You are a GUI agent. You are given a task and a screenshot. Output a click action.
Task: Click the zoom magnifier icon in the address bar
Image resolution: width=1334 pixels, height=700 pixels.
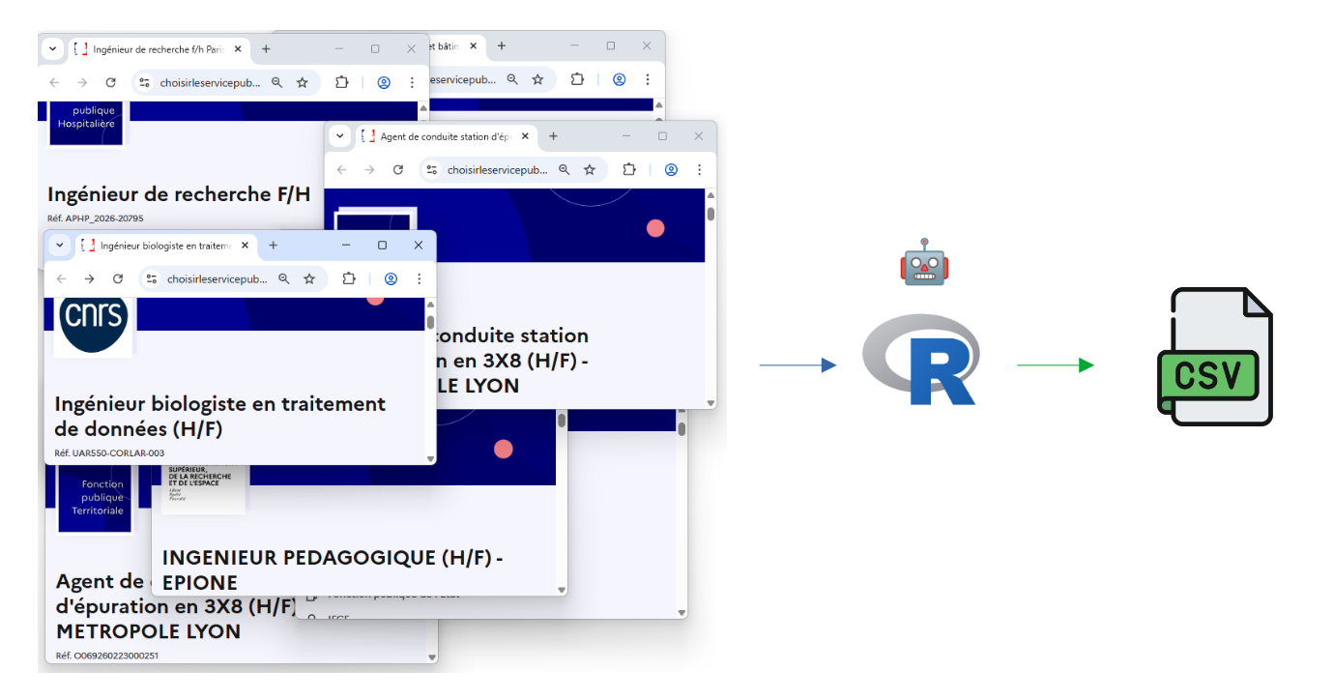click(x=282, y=278)
